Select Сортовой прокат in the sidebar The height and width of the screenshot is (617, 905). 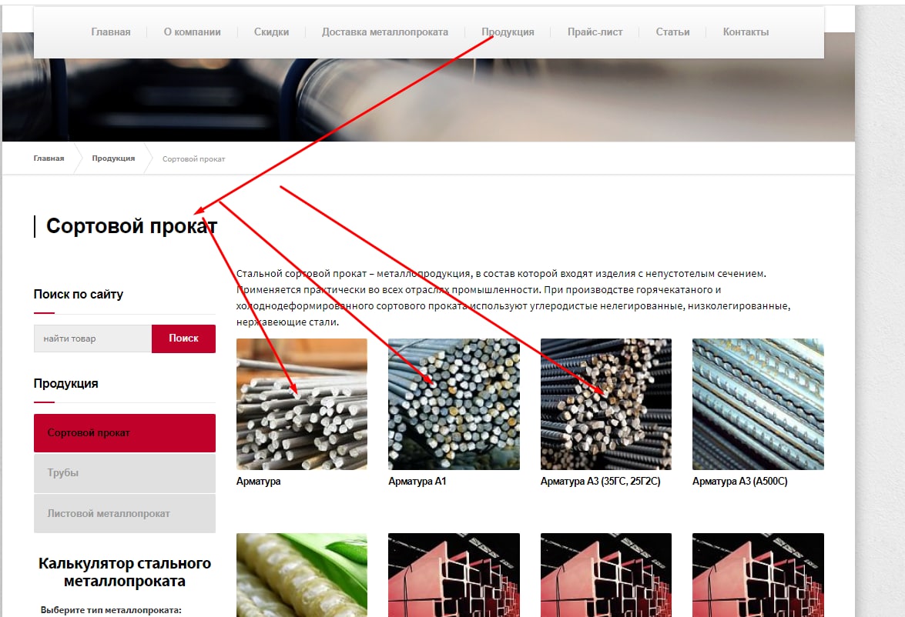coord(125,433)
